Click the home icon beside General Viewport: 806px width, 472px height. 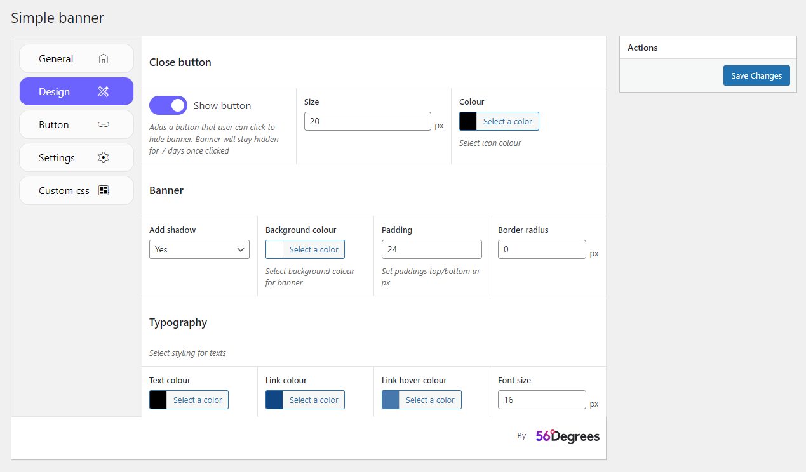pyautogui.click(x=104, y=59)
